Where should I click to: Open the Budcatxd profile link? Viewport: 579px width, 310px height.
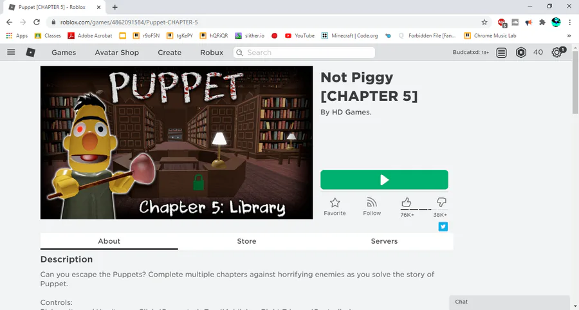[471, 52]
